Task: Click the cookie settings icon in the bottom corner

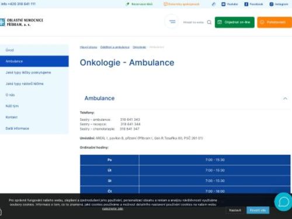Action: pyautogui.click(x=1, y=211)
